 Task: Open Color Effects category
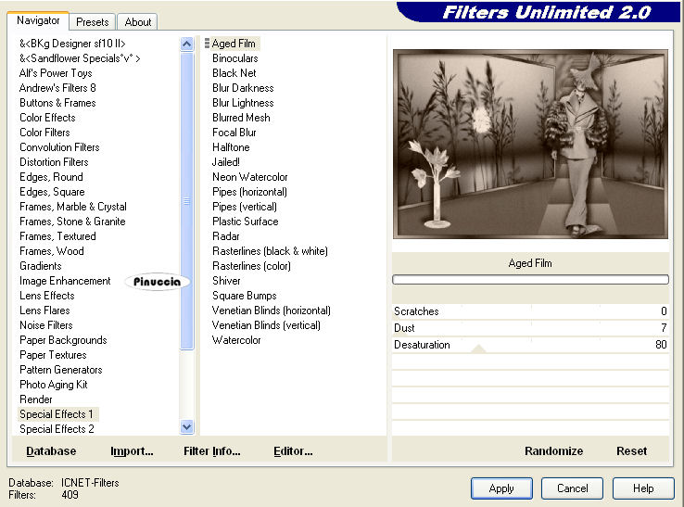[x=47, y=118]
